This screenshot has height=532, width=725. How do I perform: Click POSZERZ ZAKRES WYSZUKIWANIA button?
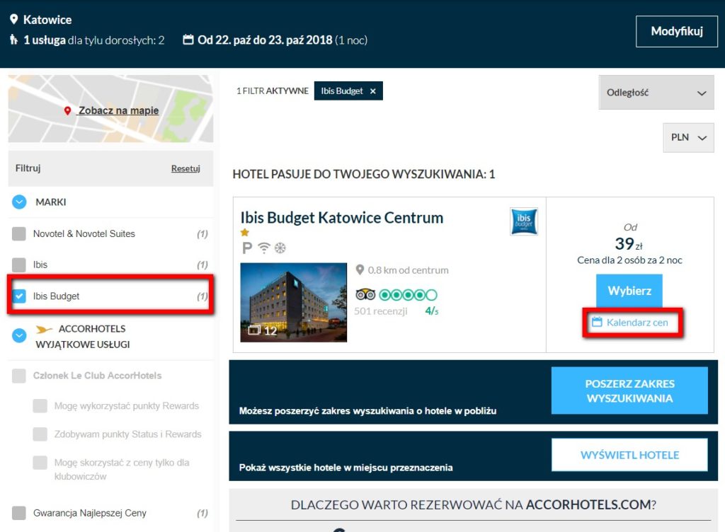[x=629, y=391]
